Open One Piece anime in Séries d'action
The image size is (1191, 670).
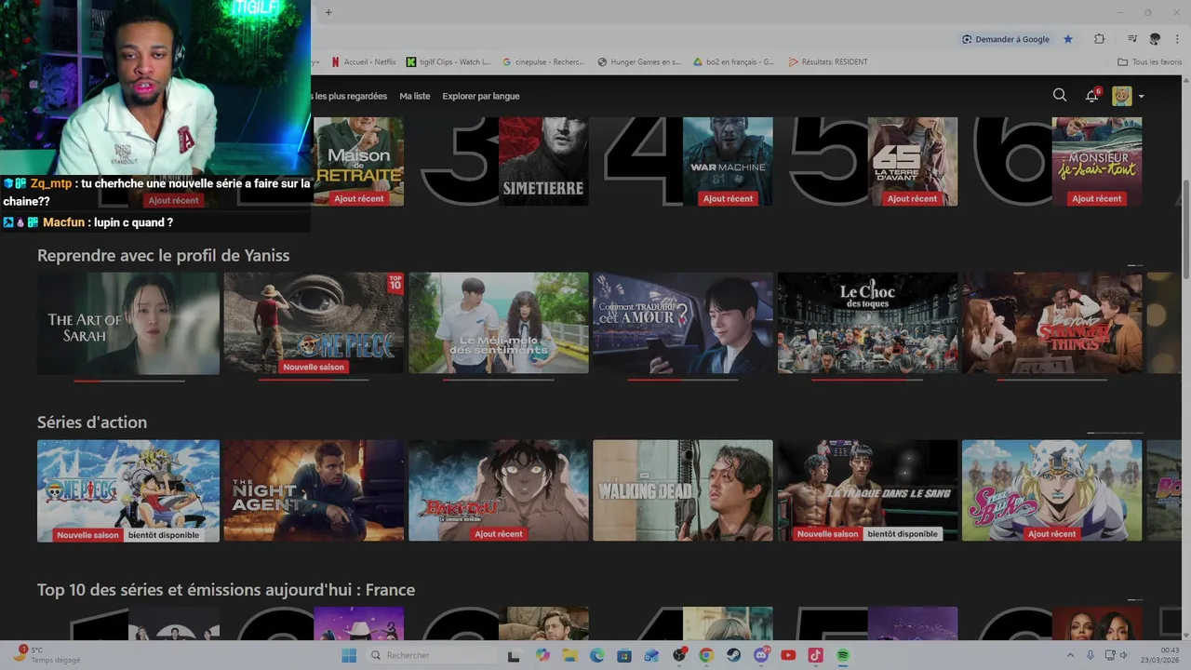[128, 490]
